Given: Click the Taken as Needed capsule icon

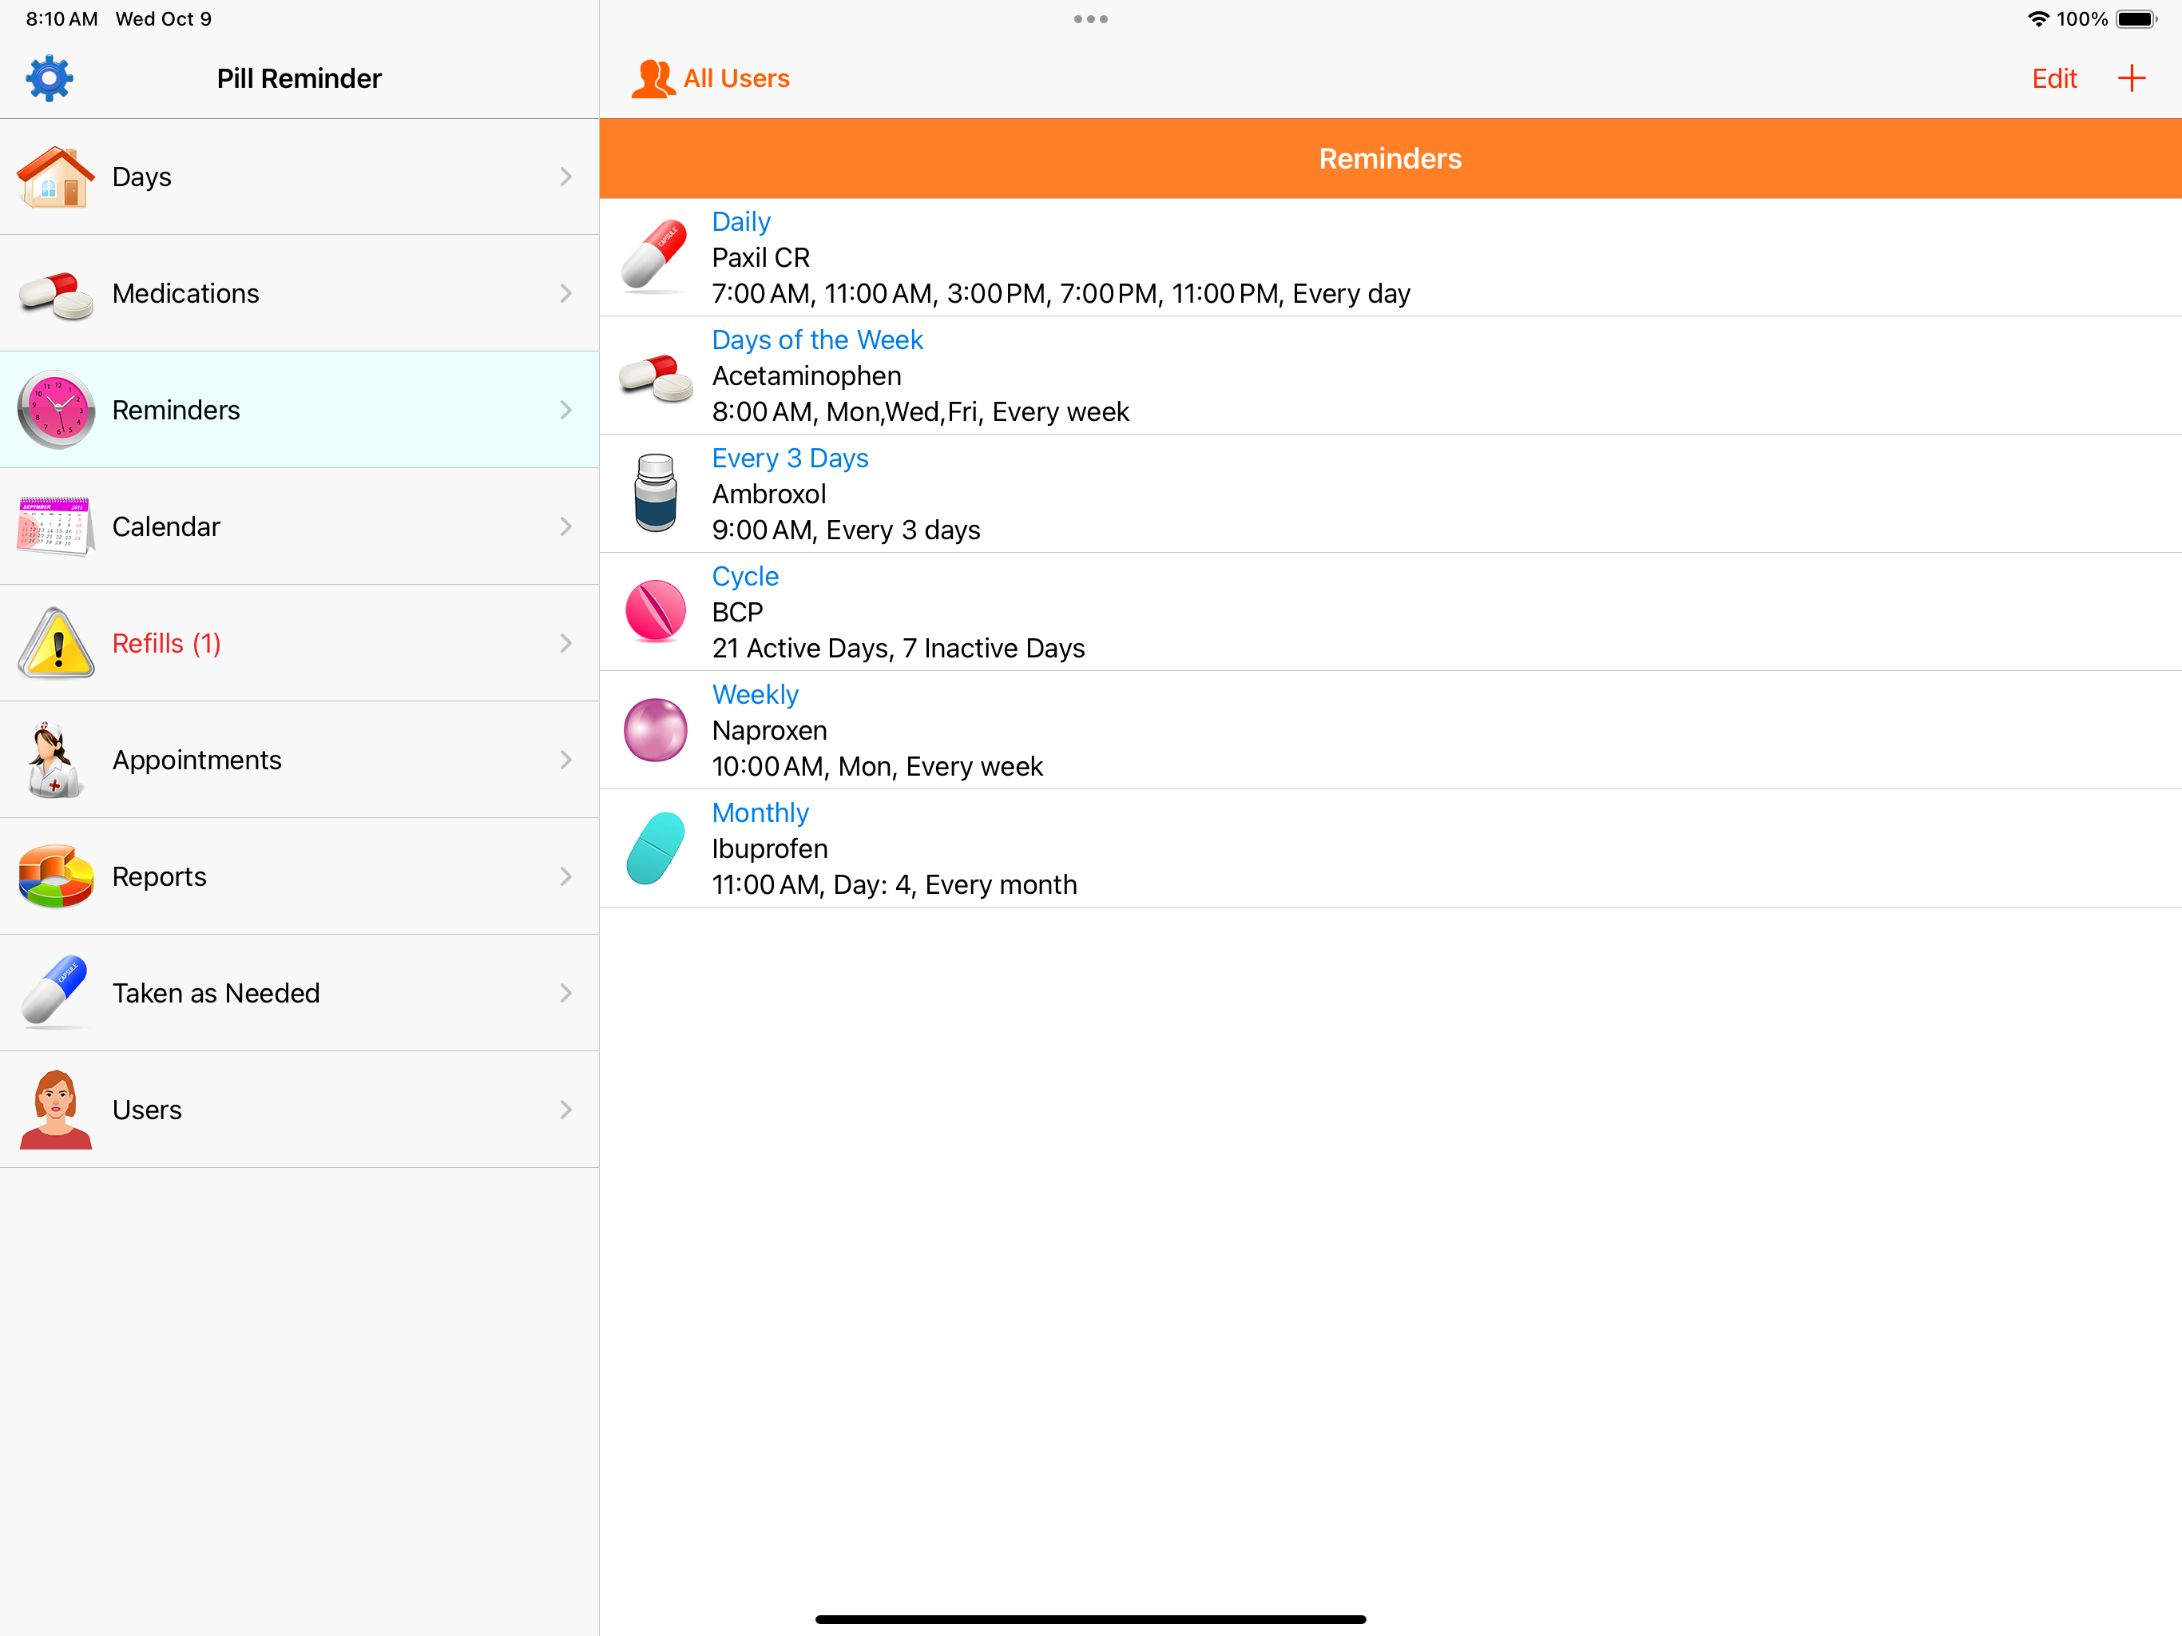Looking at the screenshot, I should [55, 991].
